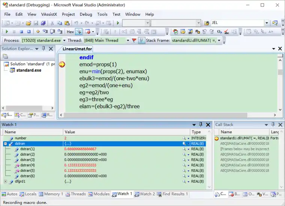This screenshot has height=206, width=285.
Task: Click the Breakpoints window icon
Action: click(88, 32)
